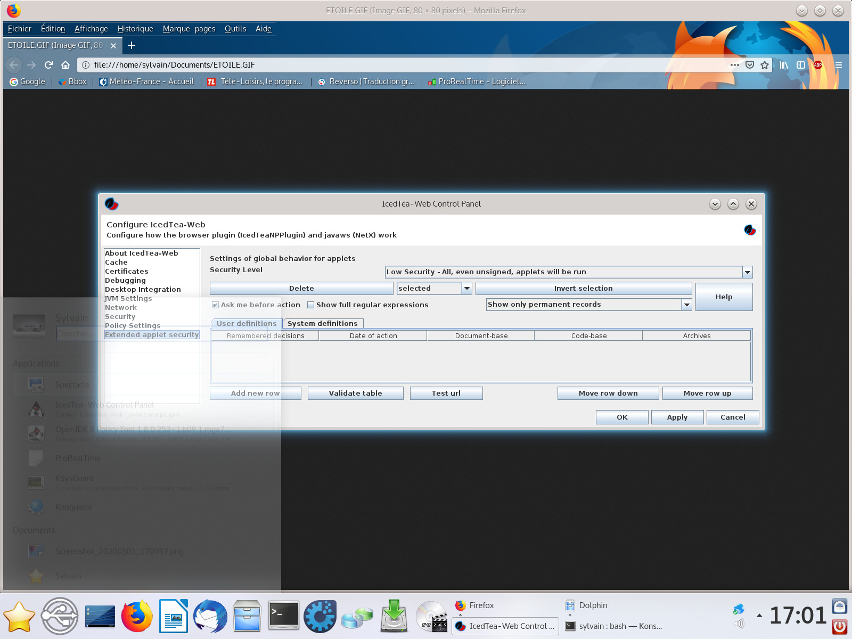Open Help in the control panel
The image size is (852, 639).
724,297
